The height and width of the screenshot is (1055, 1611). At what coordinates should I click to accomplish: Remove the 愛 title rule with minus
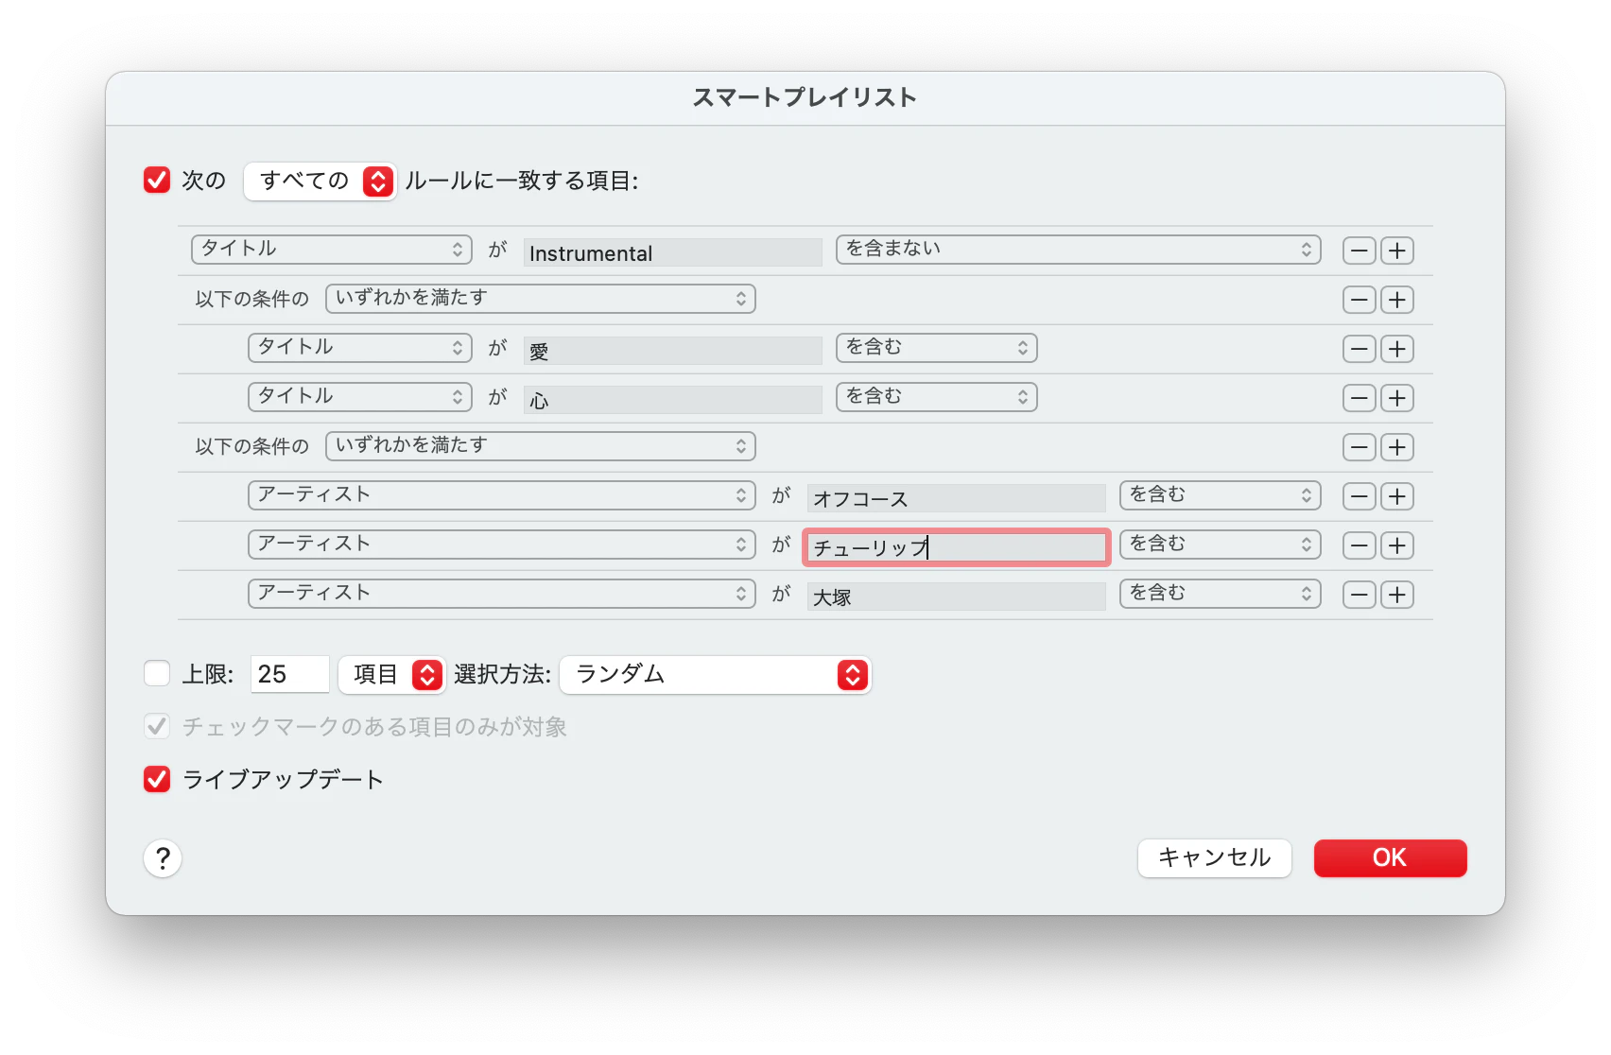click(x=1360, y=349)
